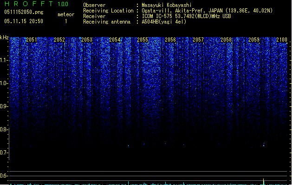Image resolution: width=292 pixels, height=185 pixels.
Task: Click the Receiving antenna label
Action: (107, 22)
